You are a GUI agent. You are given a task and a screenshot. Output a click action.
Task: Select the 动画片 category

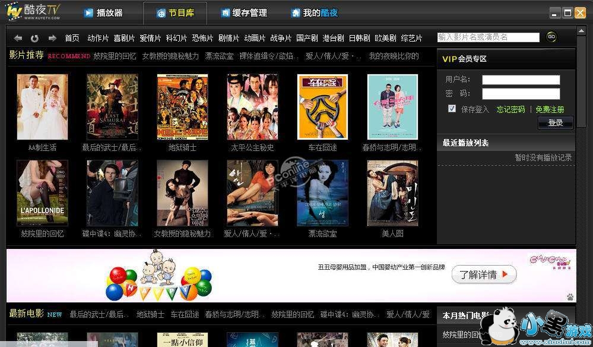click(255, 38)
